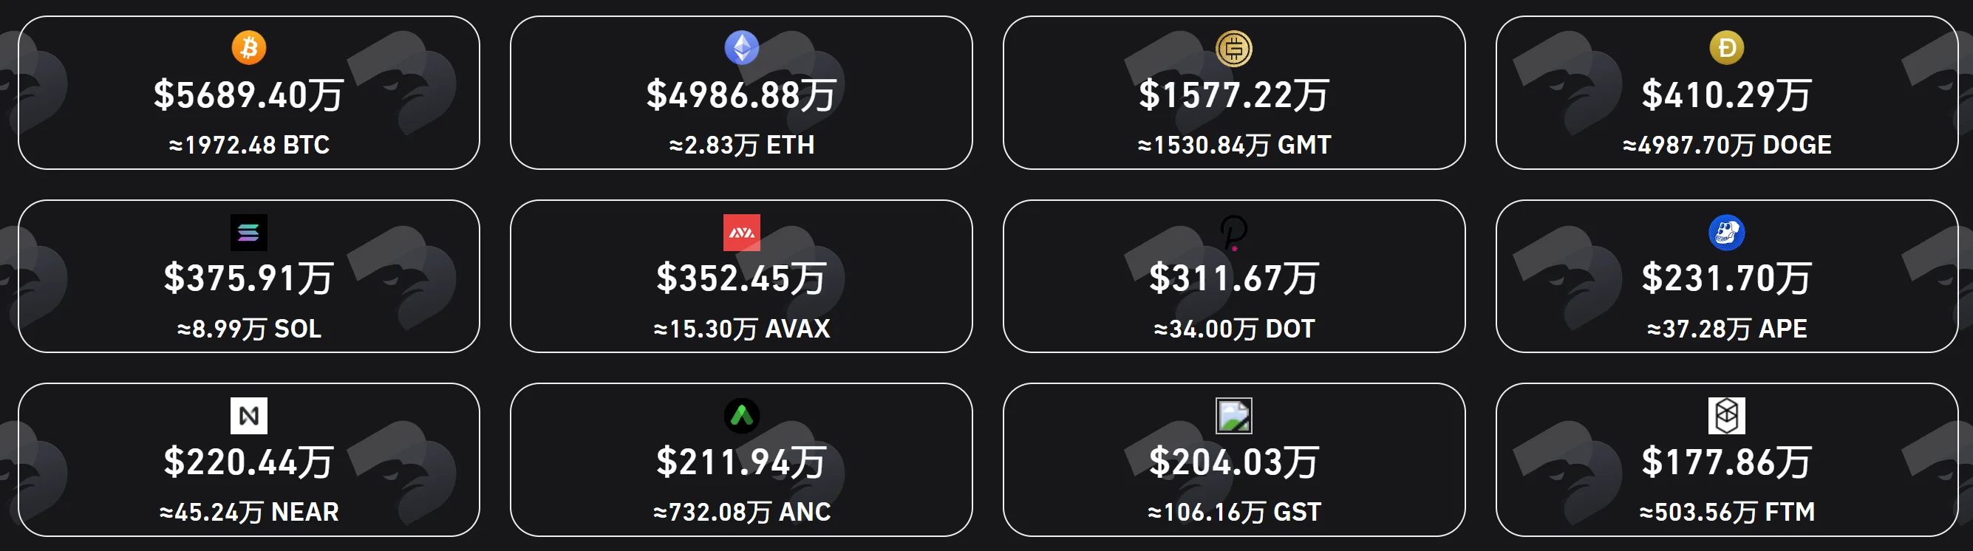Click the Ethereum diamond logo icon
Screen dimensions: 1973x551
point(741,48)
